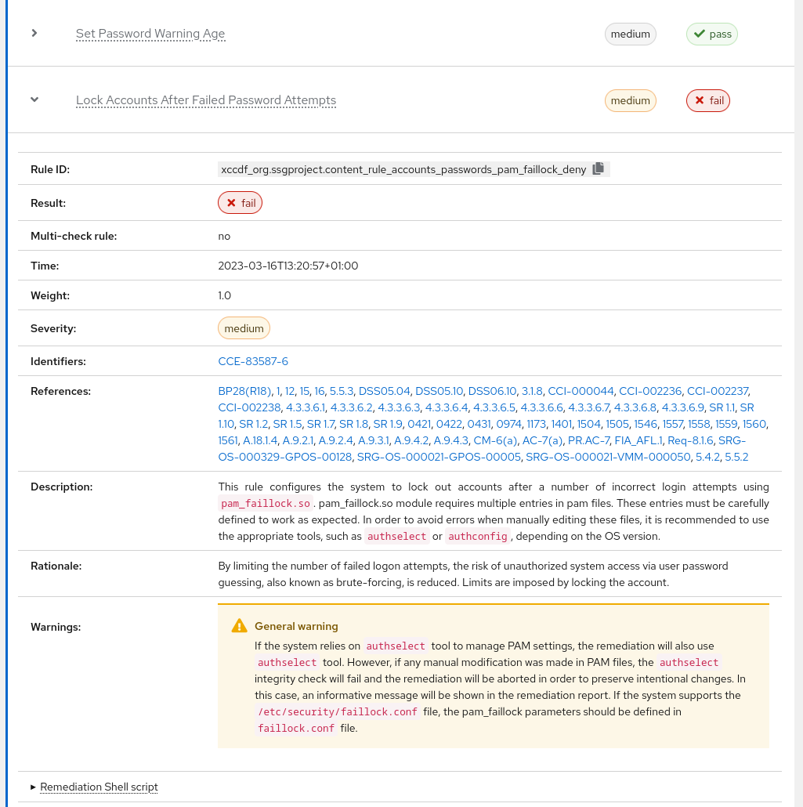Open the 1560 reference link
This screenshot has height=807, width=803.
coord(754,424)
